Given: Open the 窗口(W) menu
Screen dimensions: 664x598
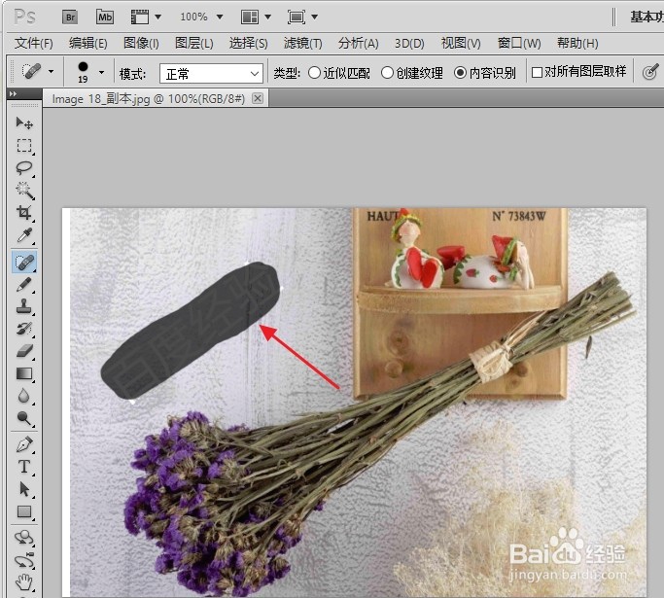Looking at the screenshot, I should pos(519,43).
